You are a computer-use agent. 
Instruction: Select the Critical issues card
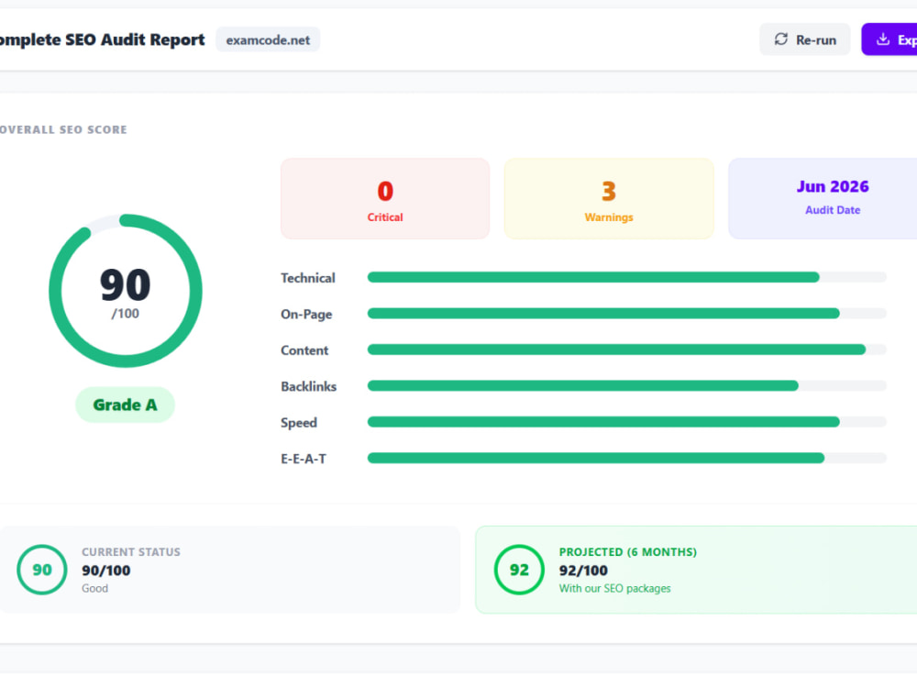coord(385,198)
